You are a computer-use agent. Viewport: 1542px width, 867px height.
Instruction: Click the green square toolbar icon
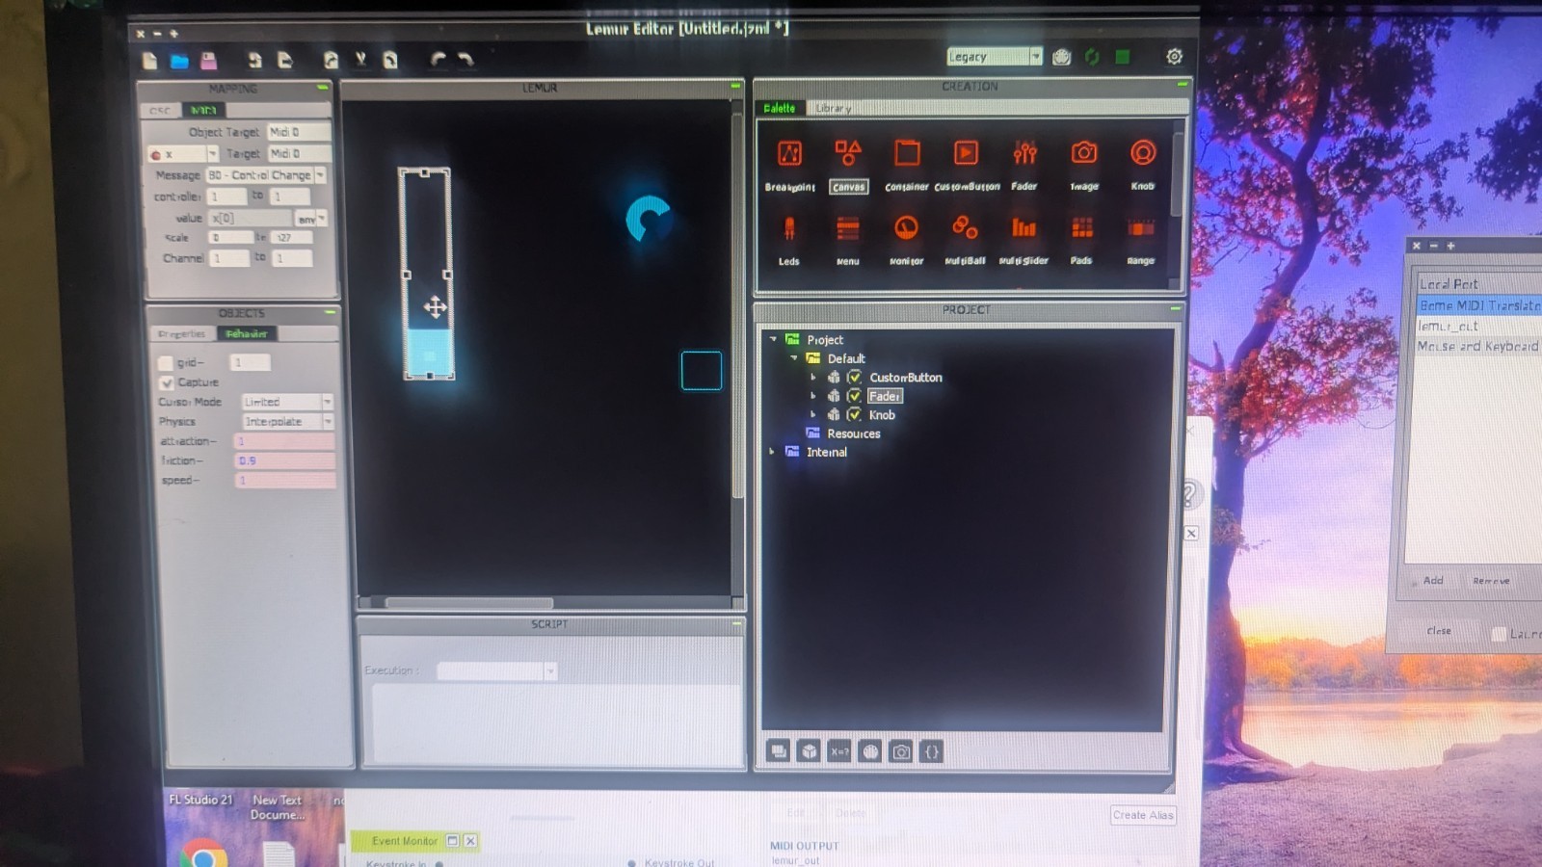click(1123, 57)
